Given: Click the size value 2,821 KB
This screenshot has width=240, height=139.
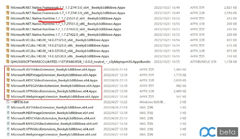Looking at the screenshot, I should [x=230, y=8].
